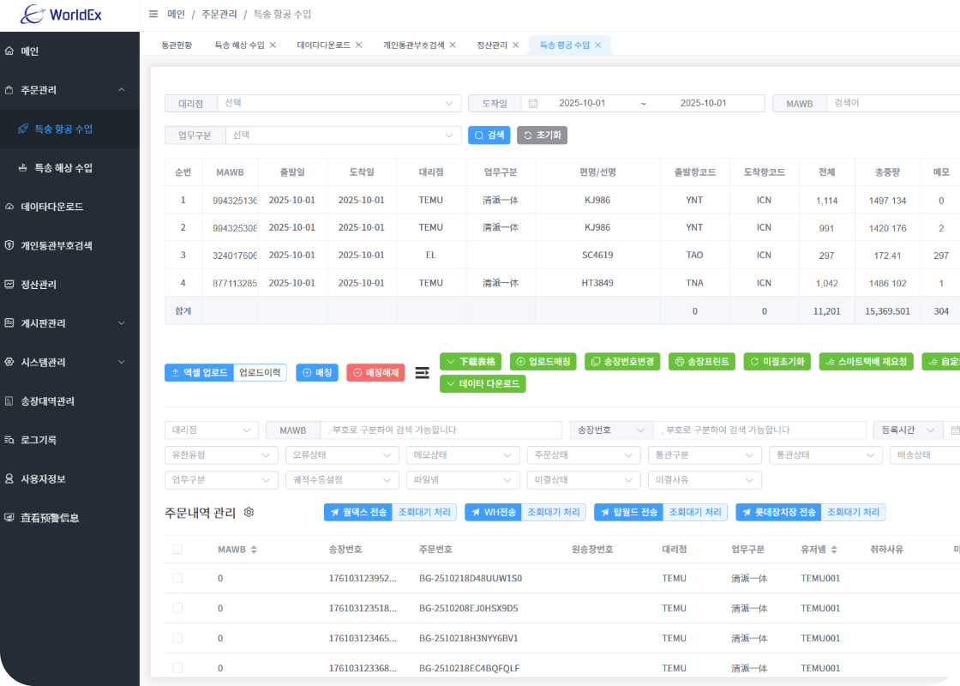
Task: Close the 특송 항공 수입 tab
Action: (x=598, y=45)
